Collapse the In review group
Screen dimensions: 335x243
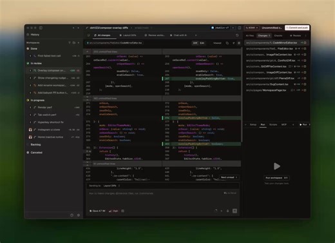click(x=34, y=63)
